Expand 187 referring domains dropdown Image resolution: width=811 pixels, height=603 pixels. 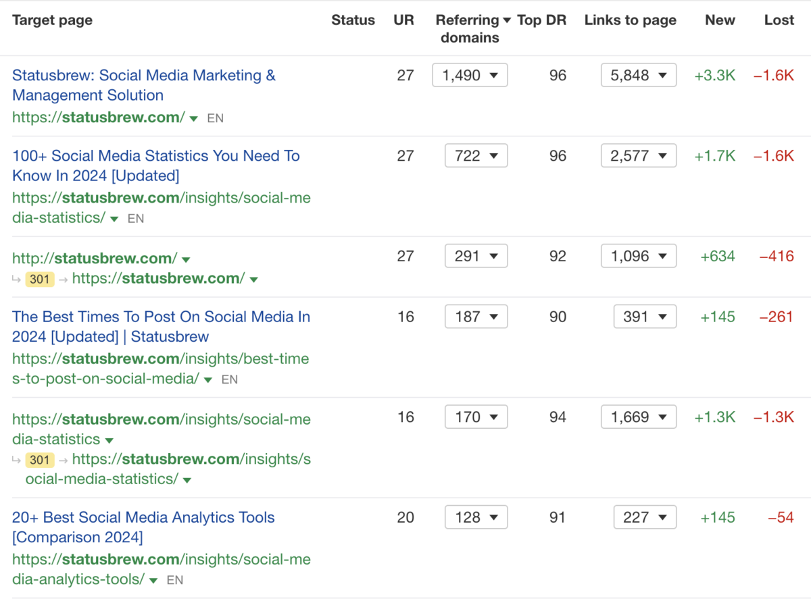coord(476,317)
